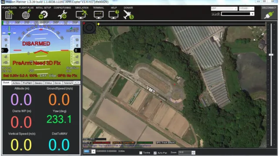Click the GroundSpeed (m/s) value
279x156 pixels.
(x=59, y=99)
